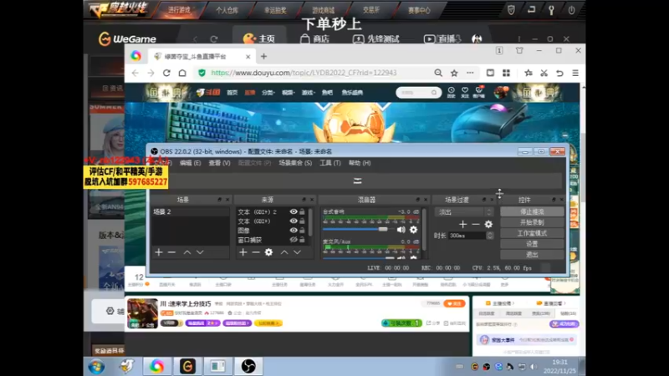
Task: Toggle lock on 文本 (GDI+) source
Action: [x=302, y=221]
